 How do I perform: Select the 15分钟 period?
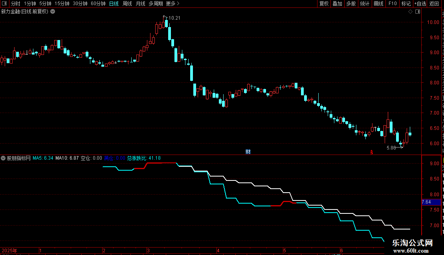click(x=62, y=4)
